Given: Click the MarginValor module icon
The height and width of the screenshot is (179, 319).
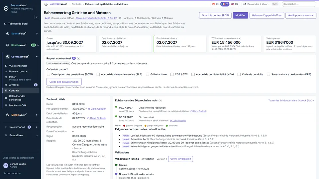Looking at the screenshot, I should [8, 115].
